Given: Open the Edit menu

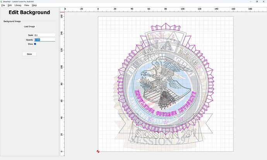Looking at the screenshot, I should tap(10, 5).
